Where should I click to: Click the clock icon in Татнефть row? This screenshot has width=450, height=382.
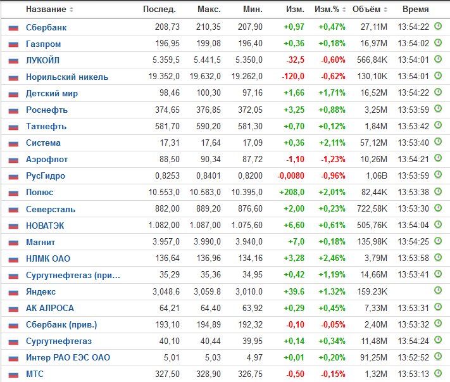tap(438, 125)
